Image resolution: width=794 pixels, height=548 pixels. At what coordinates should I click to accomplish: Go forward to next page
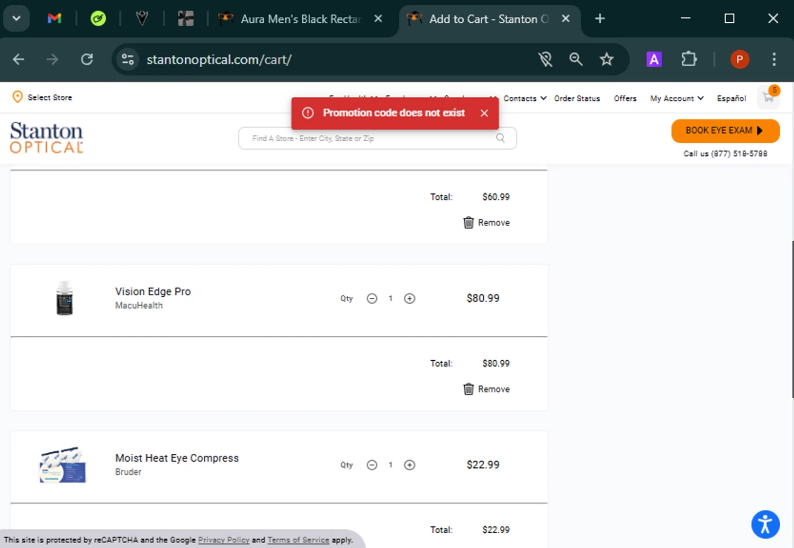point(52,59)
